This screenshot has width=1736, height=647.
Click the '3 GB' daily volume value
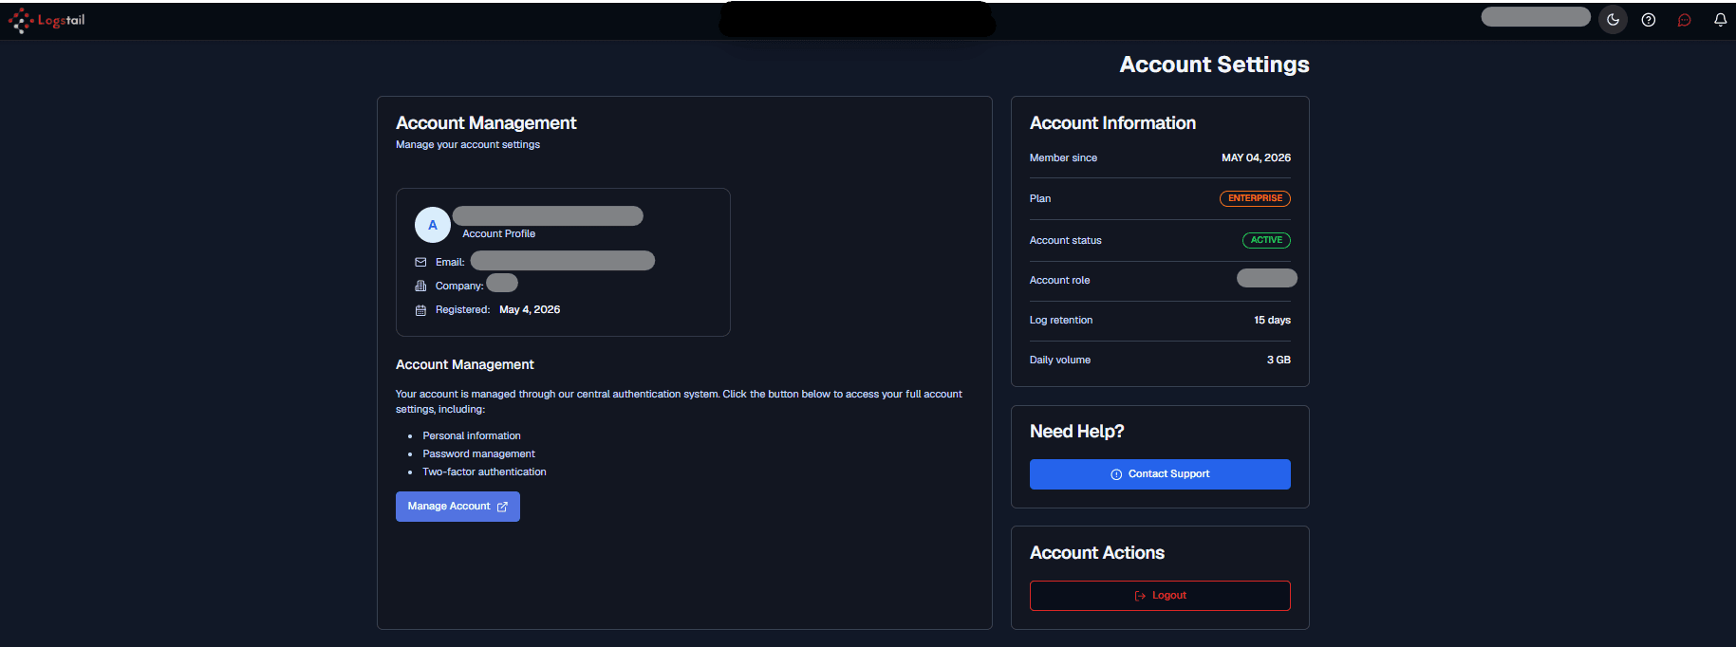(1279, 360)
